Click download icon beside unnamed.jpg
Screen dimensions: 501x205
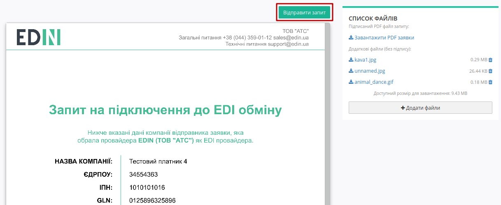pyautogui.click(x=351, y=71)
